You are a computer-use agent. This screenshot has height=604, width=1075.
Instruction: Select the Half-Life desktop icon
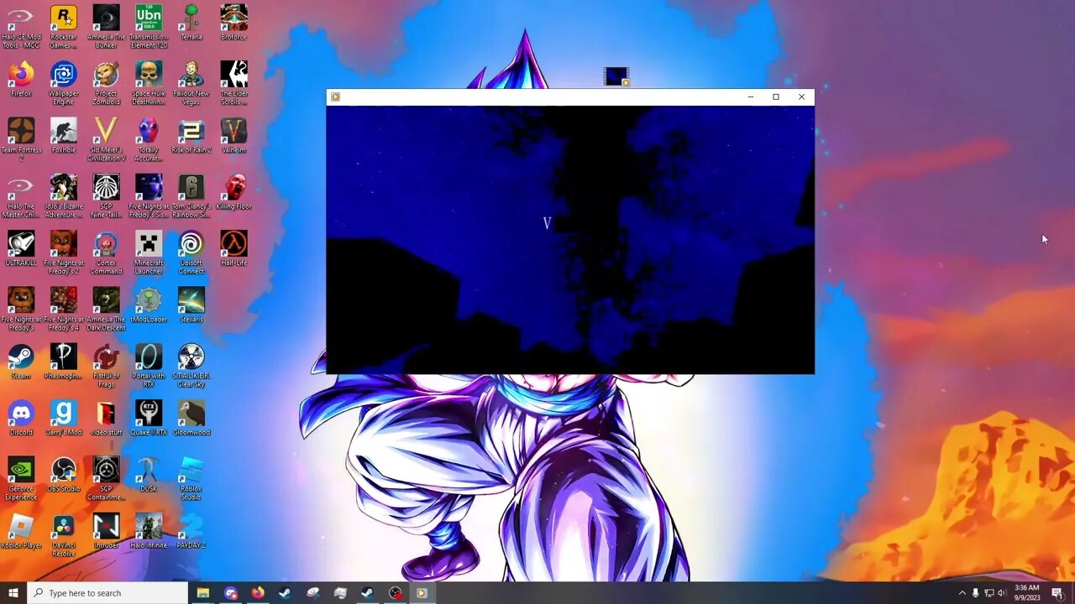(233, 248)
